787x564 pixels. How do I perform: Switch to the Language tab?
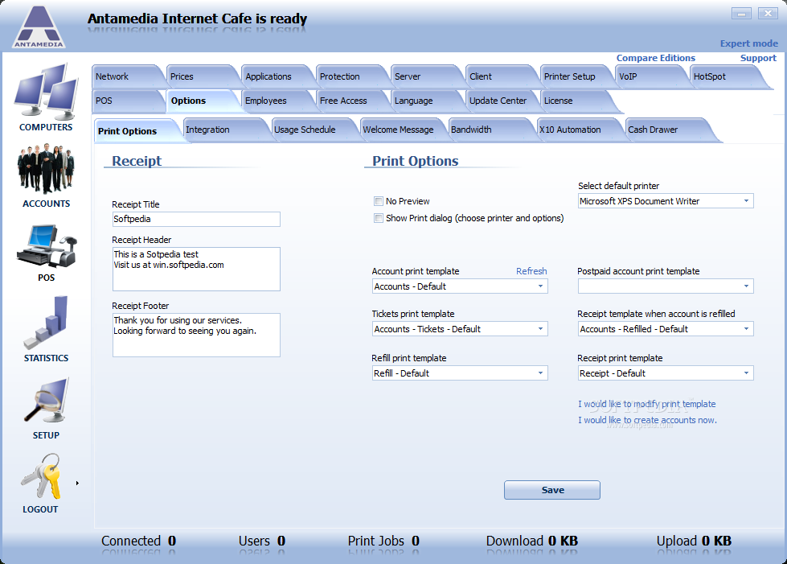tap(425, 101)
